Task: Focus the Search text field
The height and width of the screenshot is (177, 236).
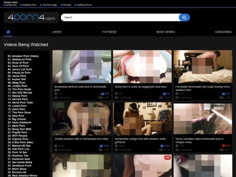Action: [120, 17]
